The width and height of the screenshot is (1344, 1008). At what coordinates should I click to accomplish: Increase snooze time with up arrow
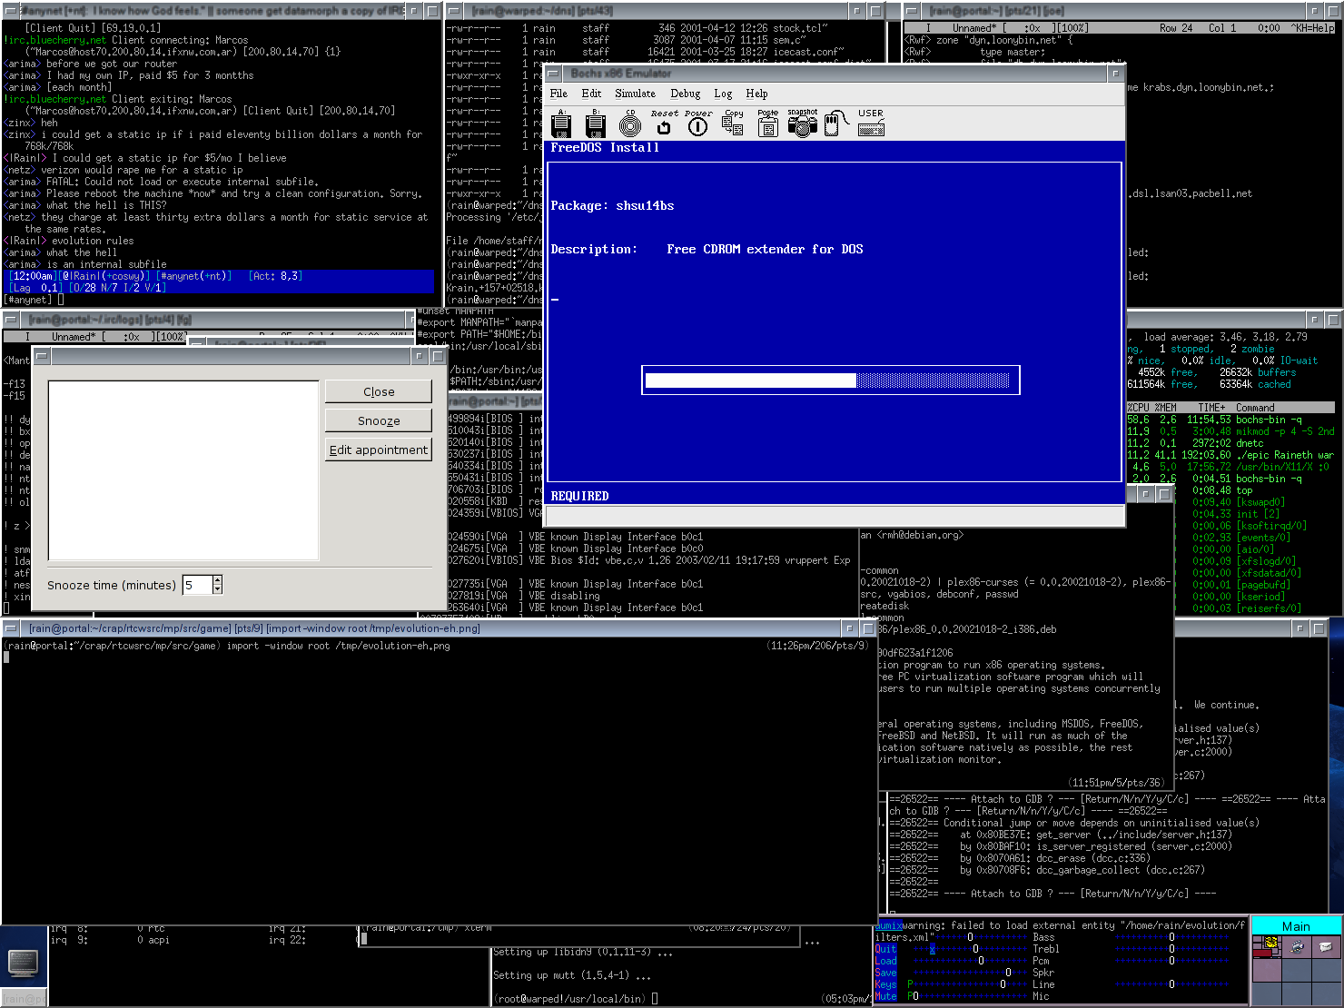(x=217, y=580)
